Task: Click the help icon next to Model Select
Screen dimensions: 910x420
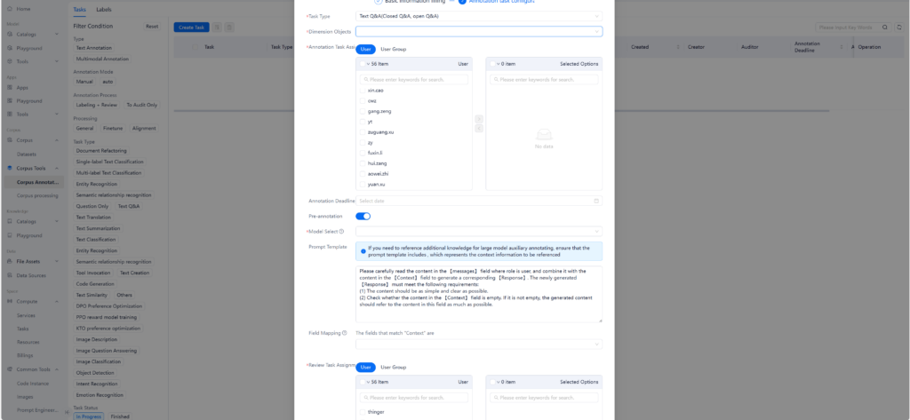Action: 341,231
